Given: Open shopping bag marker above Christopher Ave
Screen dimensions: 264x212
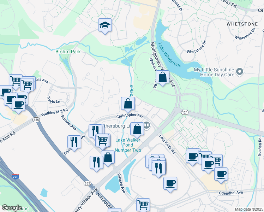Looking at the screenshot, I should pos(128,104).
